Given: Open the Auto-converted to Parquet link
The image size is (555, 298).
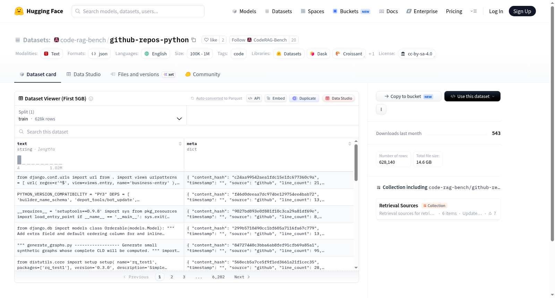Looking at the screenshot, I should pyautogui.click(x=219, y=98).
